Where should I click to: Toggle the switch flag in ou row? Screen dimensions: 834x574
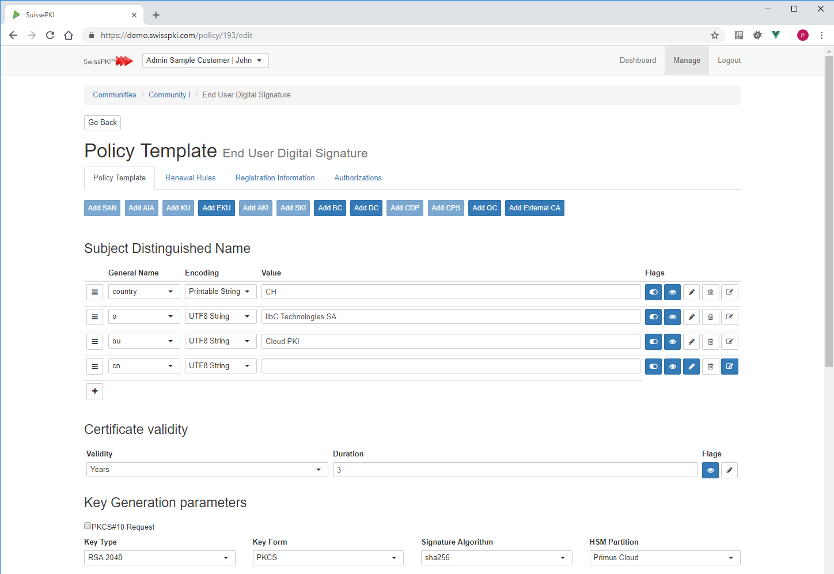point(653,342)
